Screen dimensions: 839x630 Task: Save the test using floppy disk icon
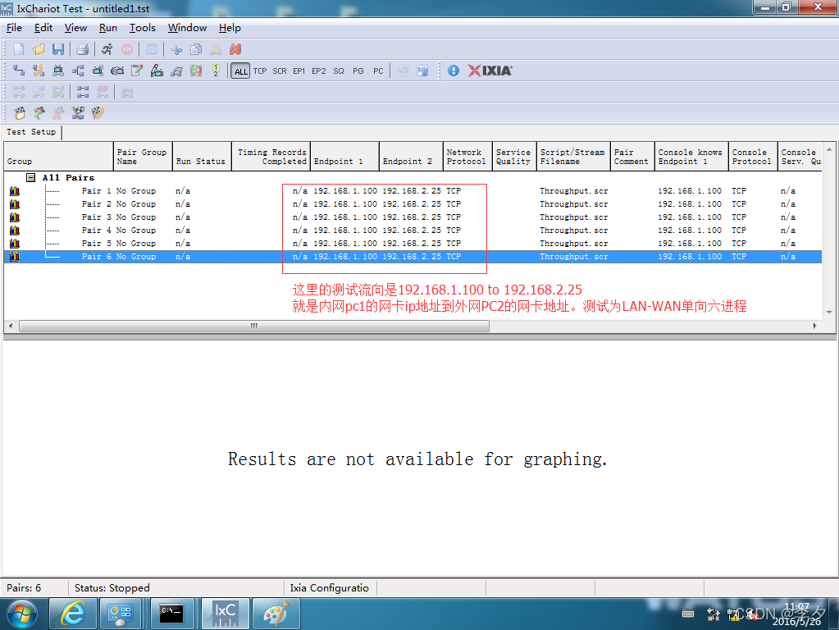pos(57,50)
